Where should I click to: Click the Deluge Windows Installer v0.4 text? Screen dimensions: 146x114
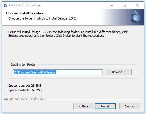tap(25, 99)
